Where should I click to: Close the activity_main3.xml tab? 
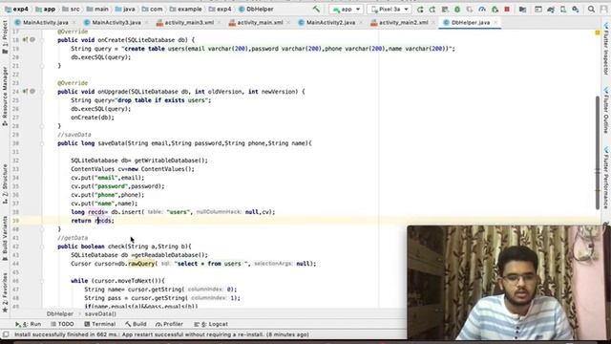(219, 23)
